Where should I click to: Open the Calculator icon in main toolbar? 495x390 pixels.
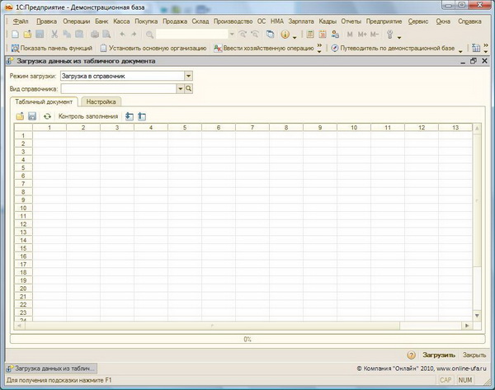pos(310,34)
